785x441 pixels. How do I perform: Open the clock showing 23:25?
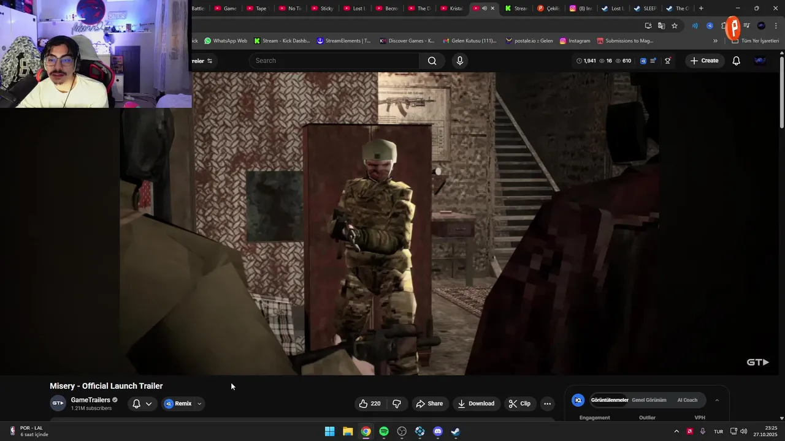765,431
